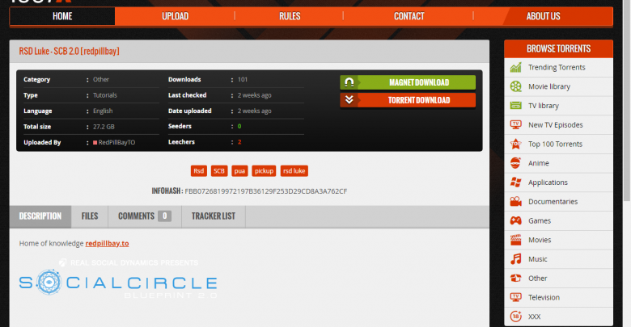Screen dimensions: 631x327
Task: Select the rsd luke tag
Action: 294,170
